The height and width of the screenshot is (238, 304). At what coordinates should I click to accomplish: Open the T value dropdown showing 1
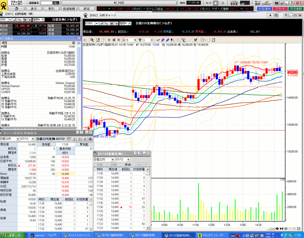click(152, 40)
